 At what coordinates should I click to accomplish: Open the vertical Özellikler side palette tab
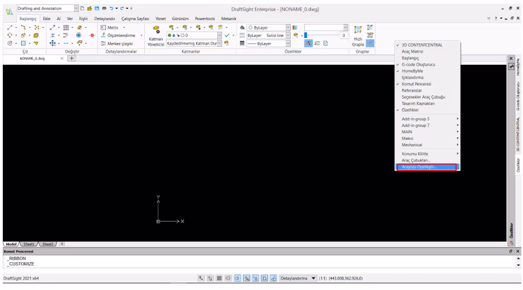[518, 165]
